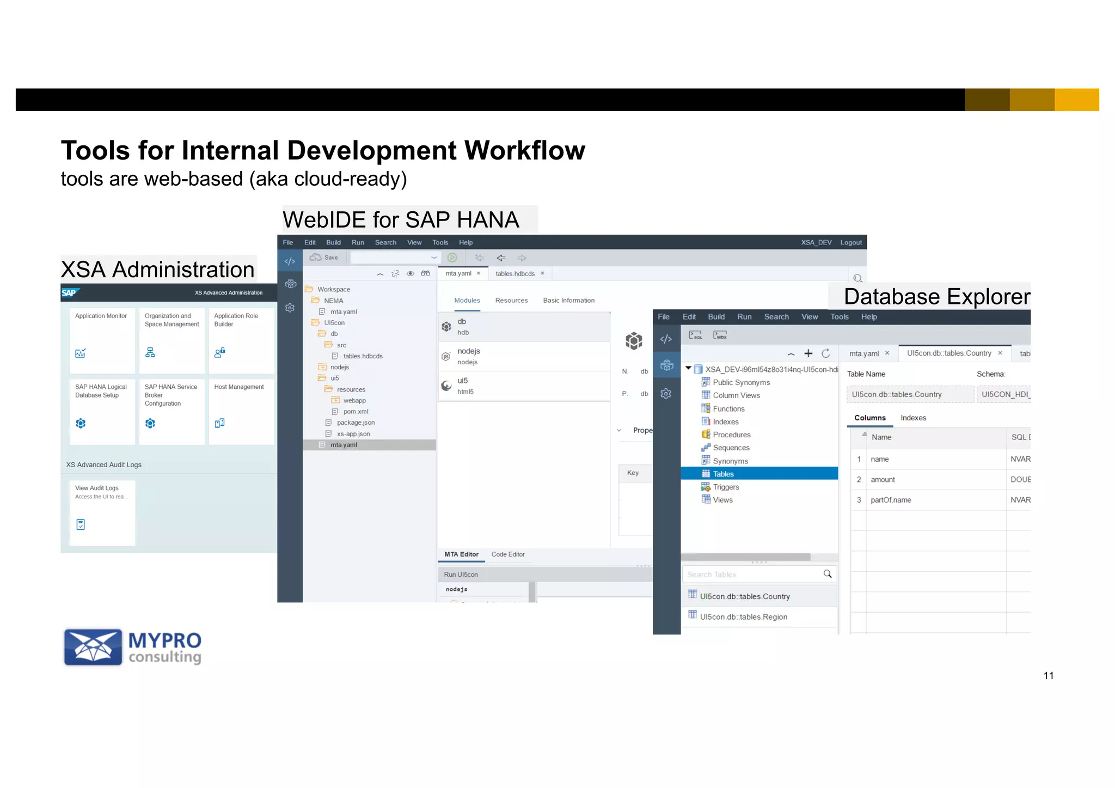The height and width of the screenshot is (788, 1115).
Task: Click navigate forward arrow in WebIDE toolbar
Action: coord(522,258)
